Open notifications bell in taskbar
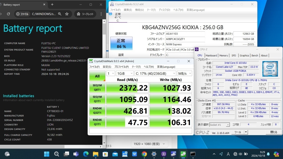 tap(268, 154)
